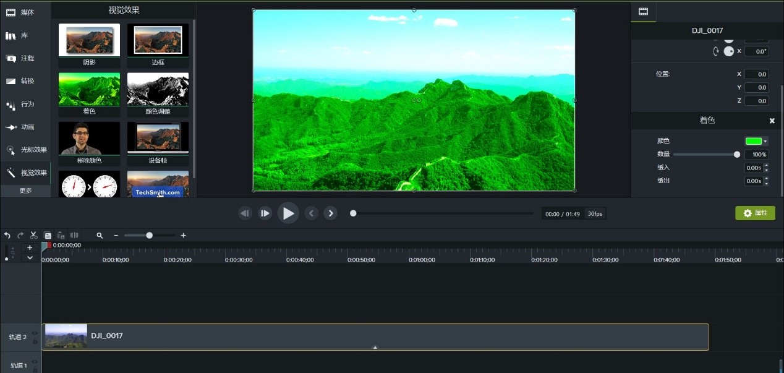Screen dimensions: 784x373
Task: Click the plus icon to zoom in timeline
Action: [183, 236]
